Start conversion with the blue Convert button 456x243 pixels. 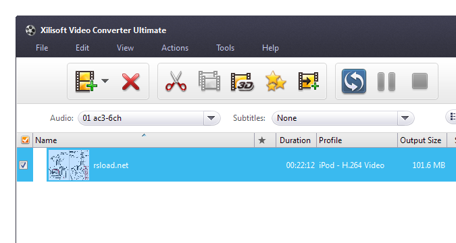(353, 81)
